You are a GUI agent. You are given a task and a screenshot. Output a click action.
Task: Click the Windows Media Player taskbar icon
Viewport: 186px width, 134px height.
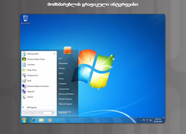click(50, 120)
